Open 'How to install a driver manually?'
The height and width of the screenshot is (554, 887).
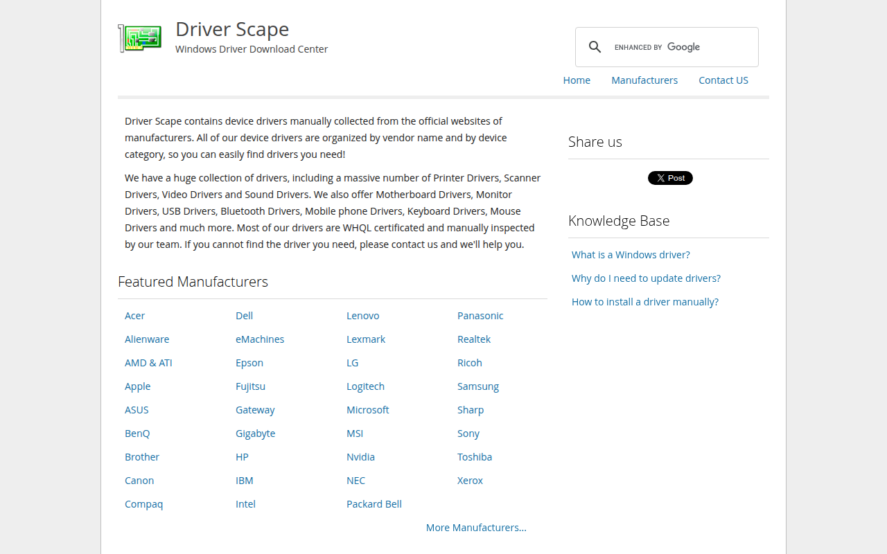click(645, 302)
